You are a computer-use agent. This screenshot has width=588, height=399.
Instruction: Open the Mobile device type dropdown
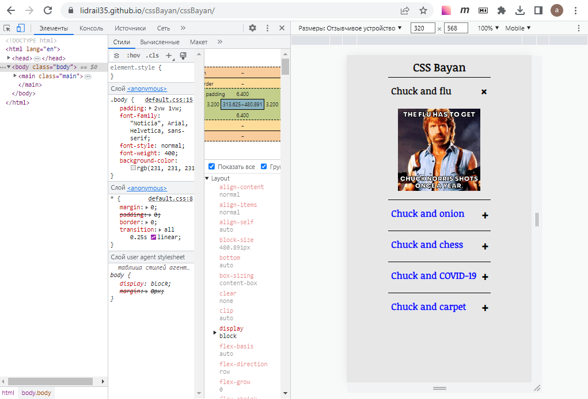(517, 28)
